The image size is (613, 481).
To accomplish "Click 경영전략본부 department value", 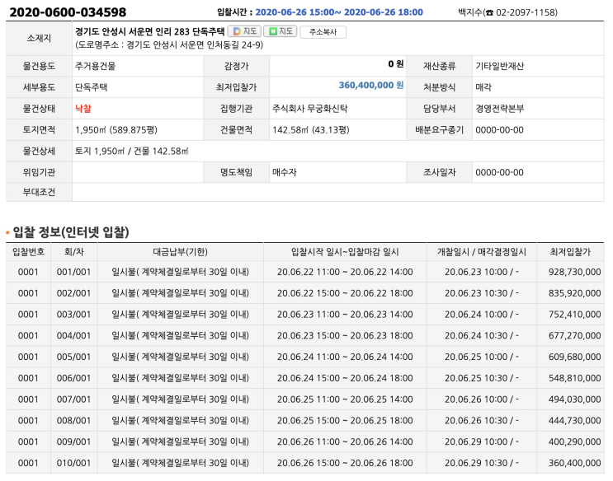I will [x=499, y=109].
